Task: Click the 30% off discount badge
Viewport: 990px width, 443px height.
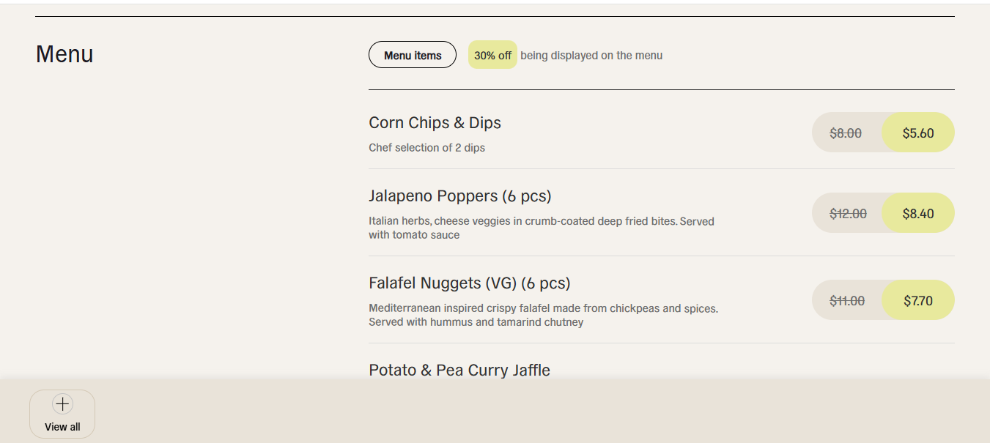Action: 492,55
